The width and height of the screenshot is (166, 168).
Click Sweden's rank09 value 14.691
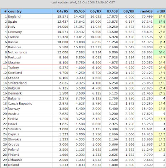pos(147,129)
